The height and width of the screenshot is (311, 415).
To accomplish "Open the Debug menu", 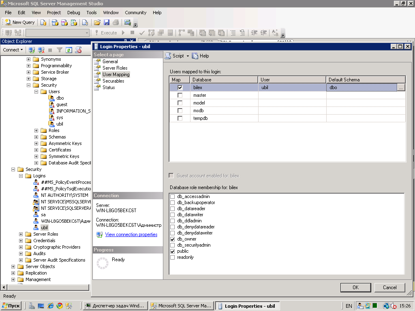I will 74,13.
